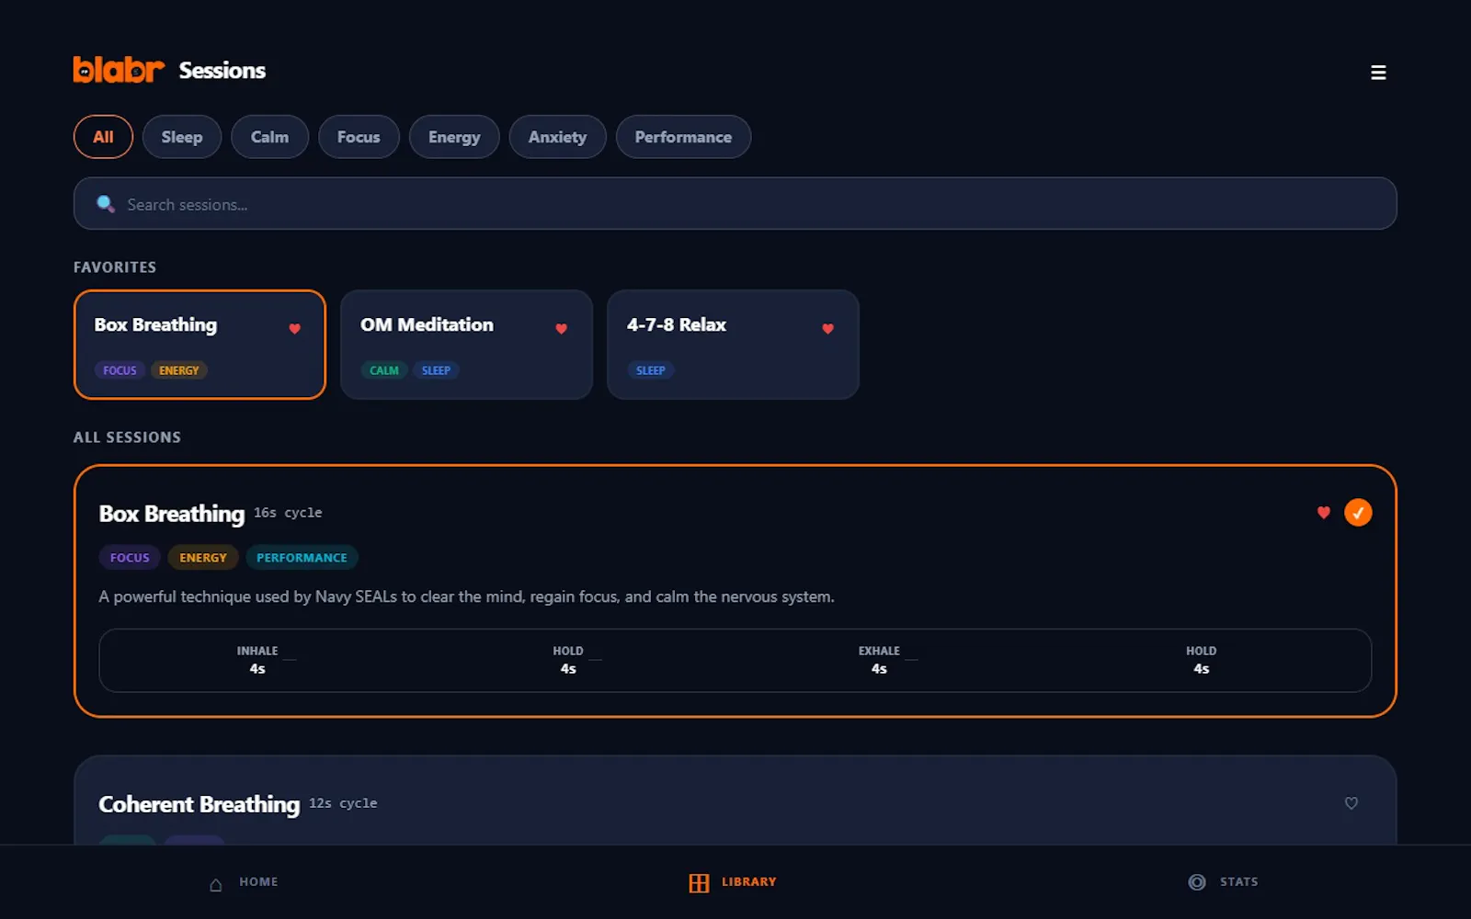Image resolution: width=1471 pixels, height=919 pixels.
Task: Open the Box Breathing favorite card
Action: (x=200, y=345)
